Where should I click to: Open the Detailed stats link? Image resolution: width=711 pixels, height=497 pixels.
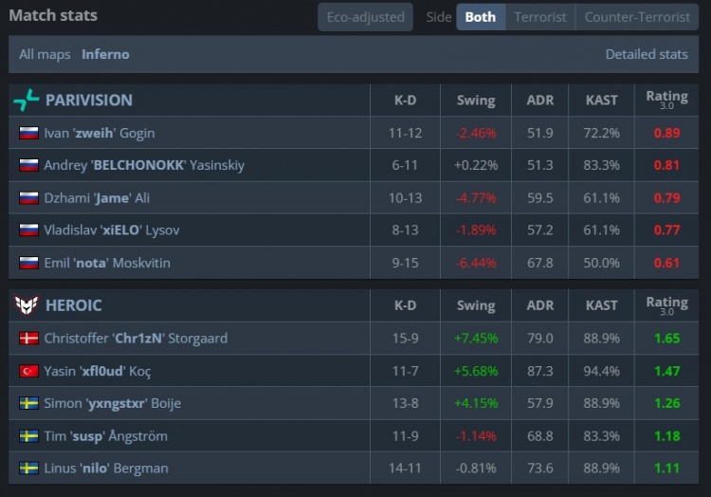tap(647, 54)
